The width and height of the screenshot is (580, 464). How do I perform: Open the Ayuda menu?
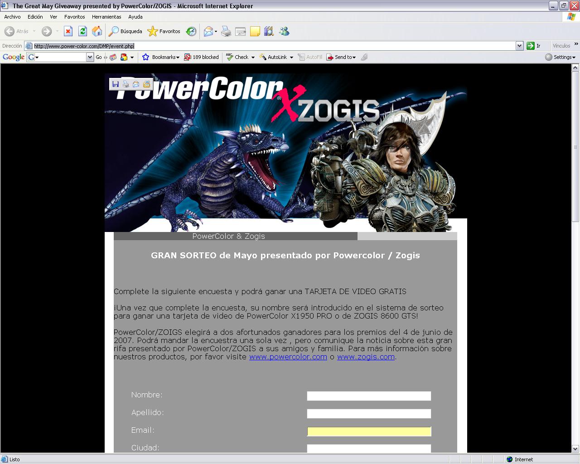135,17
